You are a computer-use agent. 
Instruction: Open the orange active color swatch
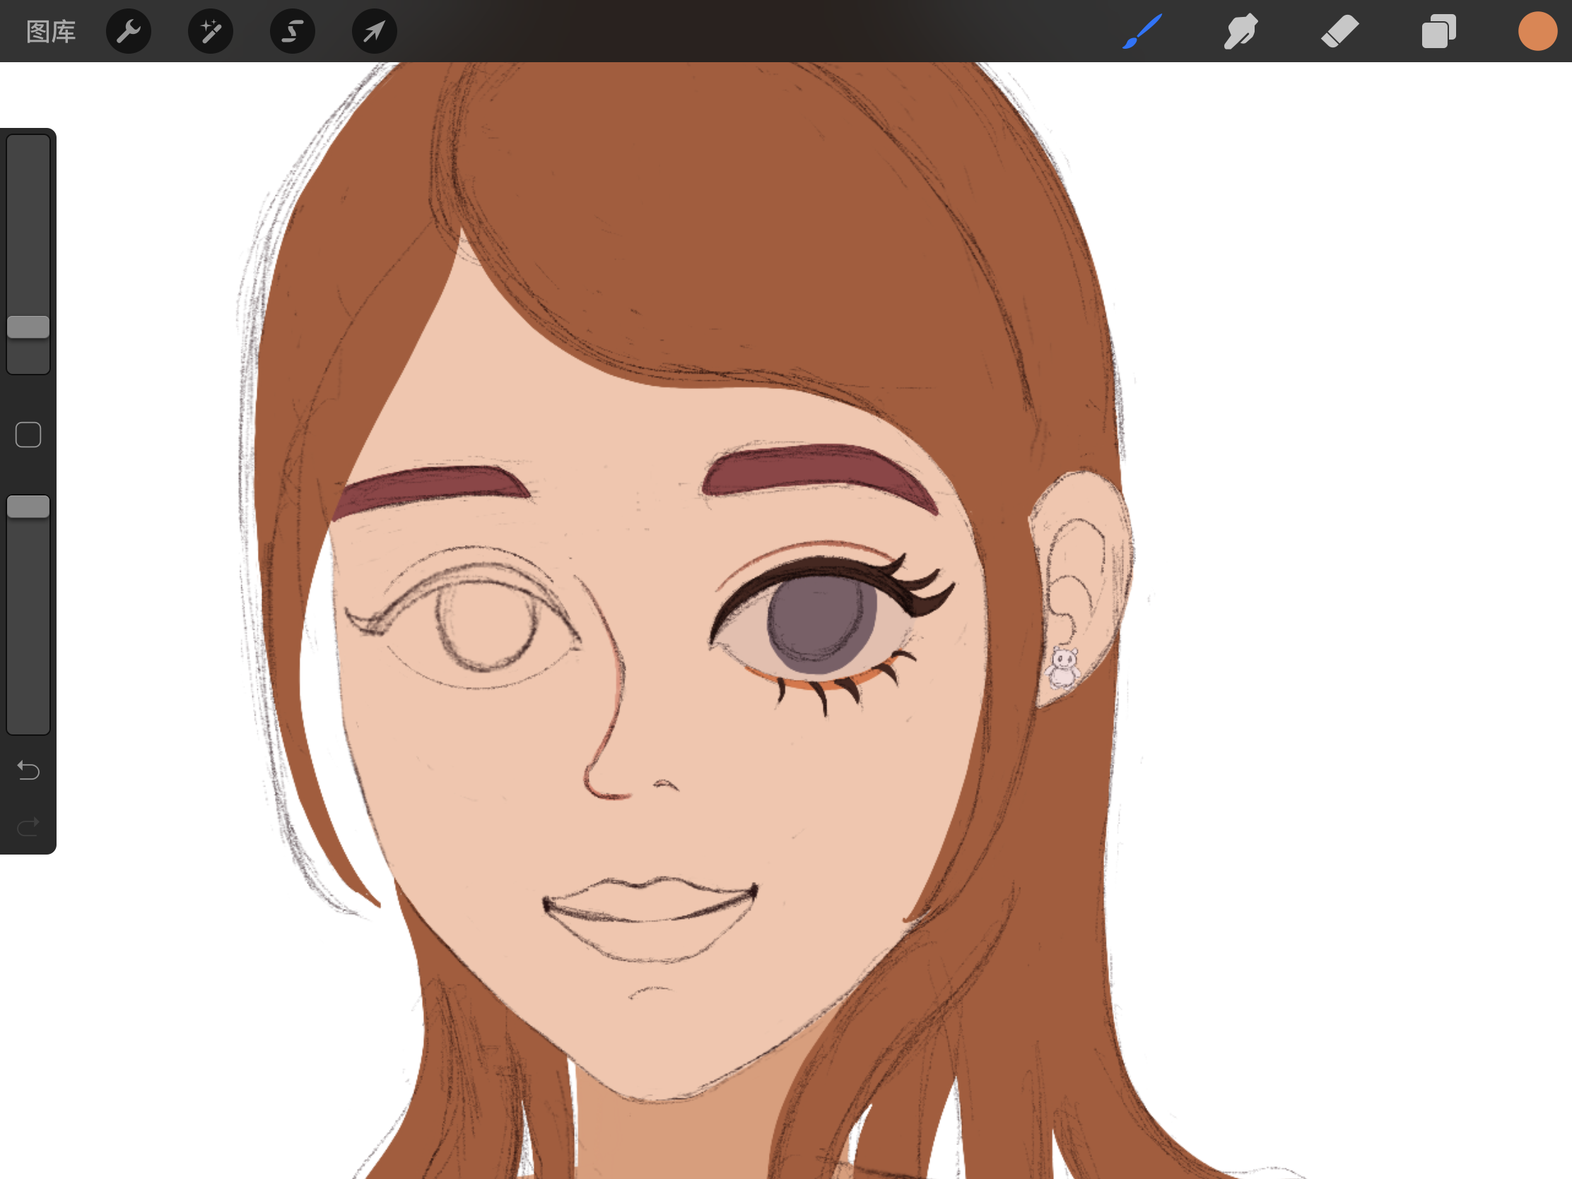[x=1538, y=31]
